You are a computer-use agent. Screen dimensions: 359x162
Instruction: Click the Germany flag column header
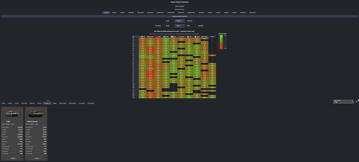pyautogui.click(x=150, y=37)
